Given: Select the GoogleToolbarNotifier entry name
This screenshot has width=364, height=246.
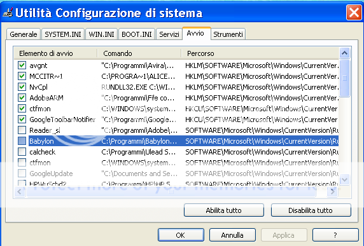Looking at the screenshot, I should (x=62, y=120).
